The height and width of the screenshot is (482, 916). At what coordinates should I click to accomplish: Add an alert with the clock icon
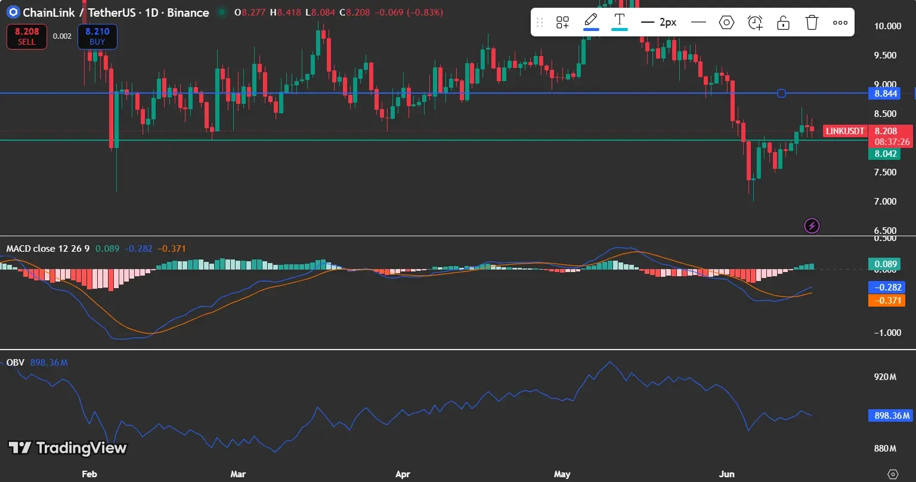[x=755, y=23]
